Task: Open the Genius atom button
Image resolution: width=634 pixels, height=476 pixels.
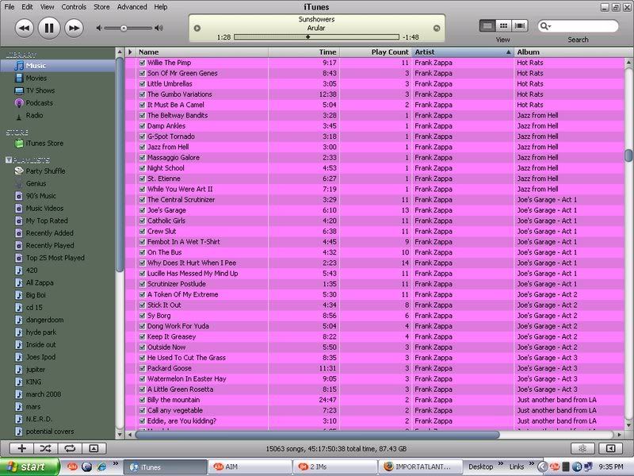Action: pyautogui.click(x=582, y=448)
